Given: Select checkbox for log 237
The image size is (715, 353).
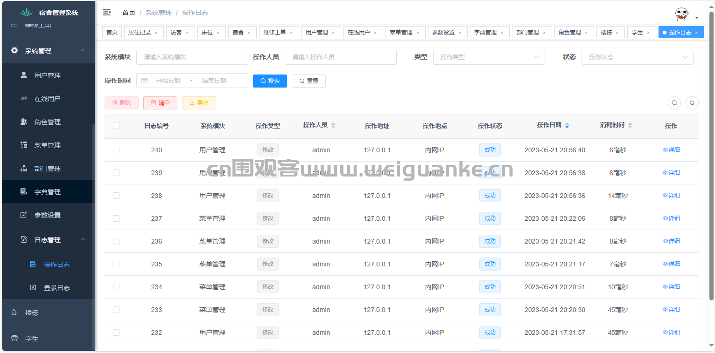Looking at the screenshot, I should click(116, 218).
